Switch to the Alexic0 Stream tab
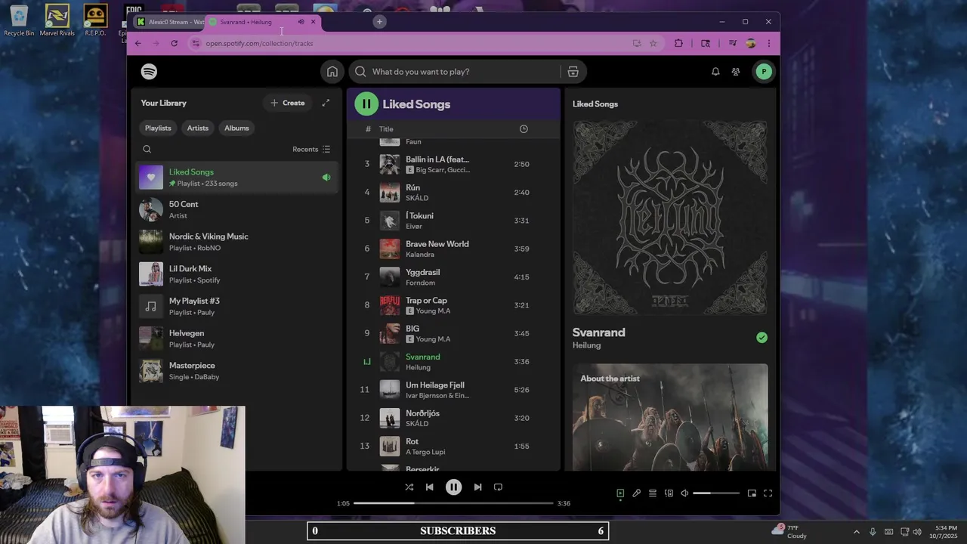The width and height of the screenshot is (967, 544). pos(170,22)
